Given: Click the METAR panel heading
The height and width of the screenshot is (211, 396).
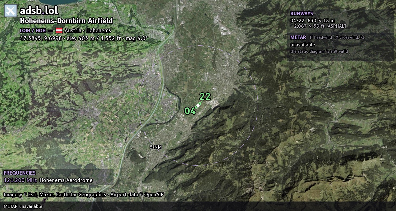Looking at the screenshot, I should click(298, 37).
